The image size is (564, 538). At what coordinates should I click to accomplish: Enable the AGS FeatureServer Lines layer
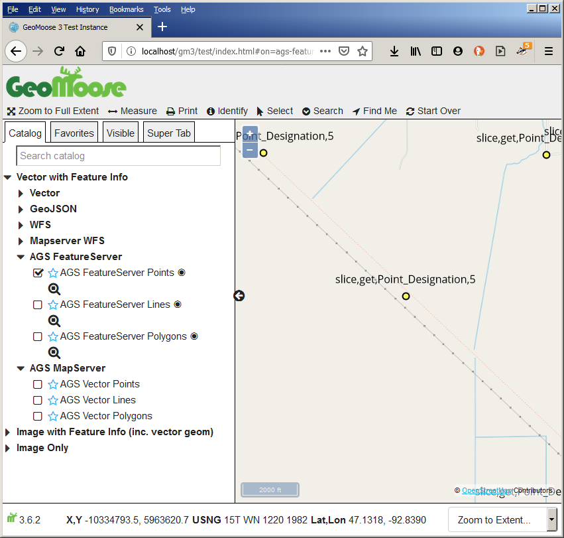(38, 304)
